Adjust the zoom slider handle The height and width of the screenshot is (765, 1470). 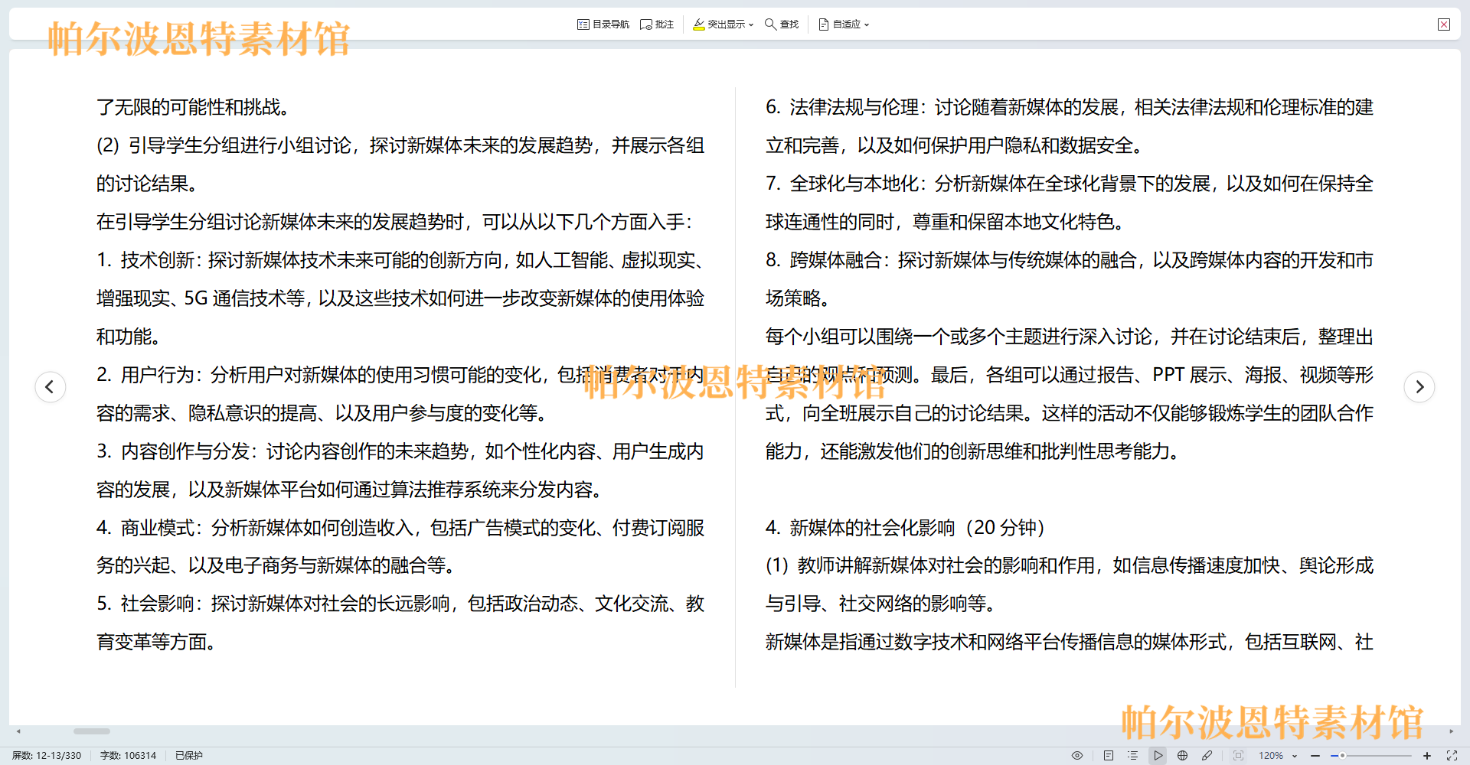tap(1342, 755)
